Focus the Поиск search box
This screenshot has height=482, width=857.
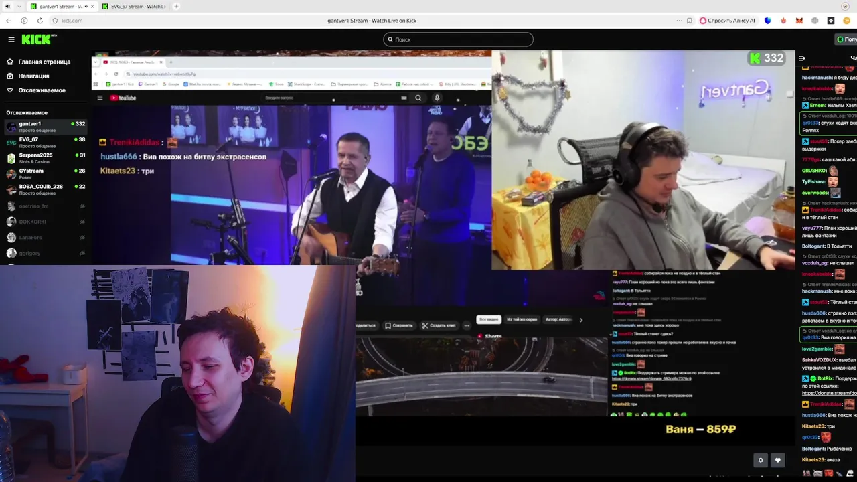(x=458, y=39)
